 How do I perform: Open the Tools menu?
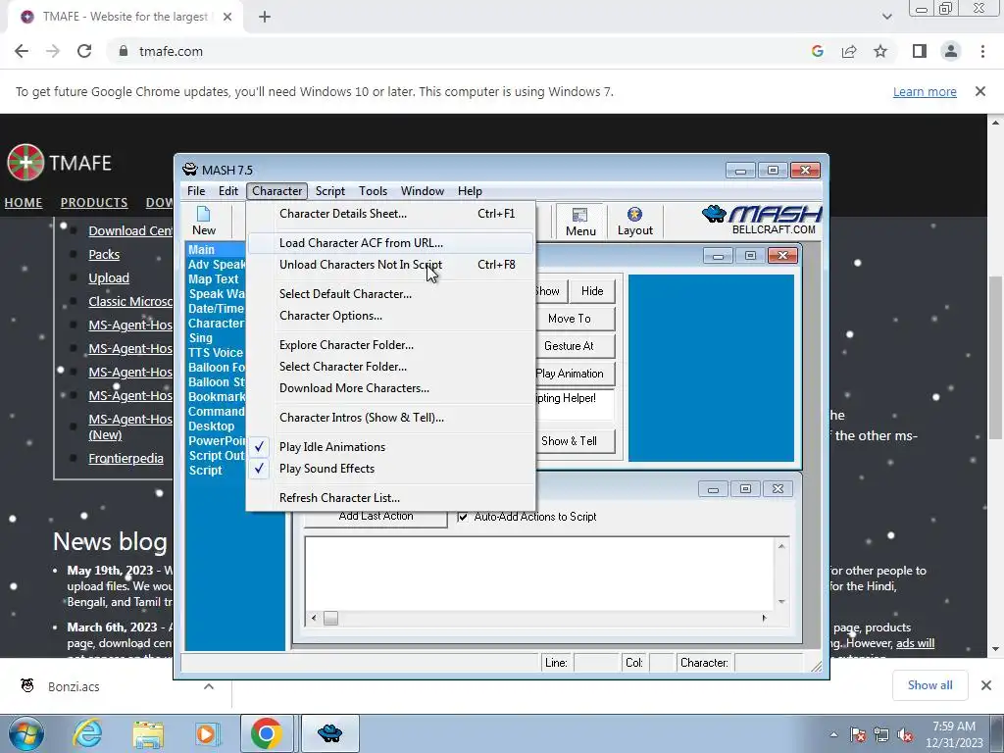(x=373, y=191)
